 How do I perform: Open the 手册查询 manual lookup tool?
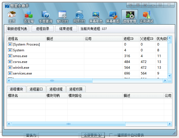tap(45, 17)
